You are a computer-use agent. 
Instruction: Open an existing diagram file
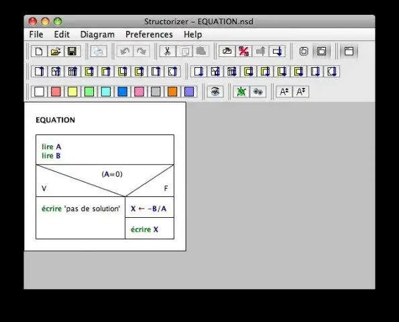pyautogui.click(x=56, y=51)
